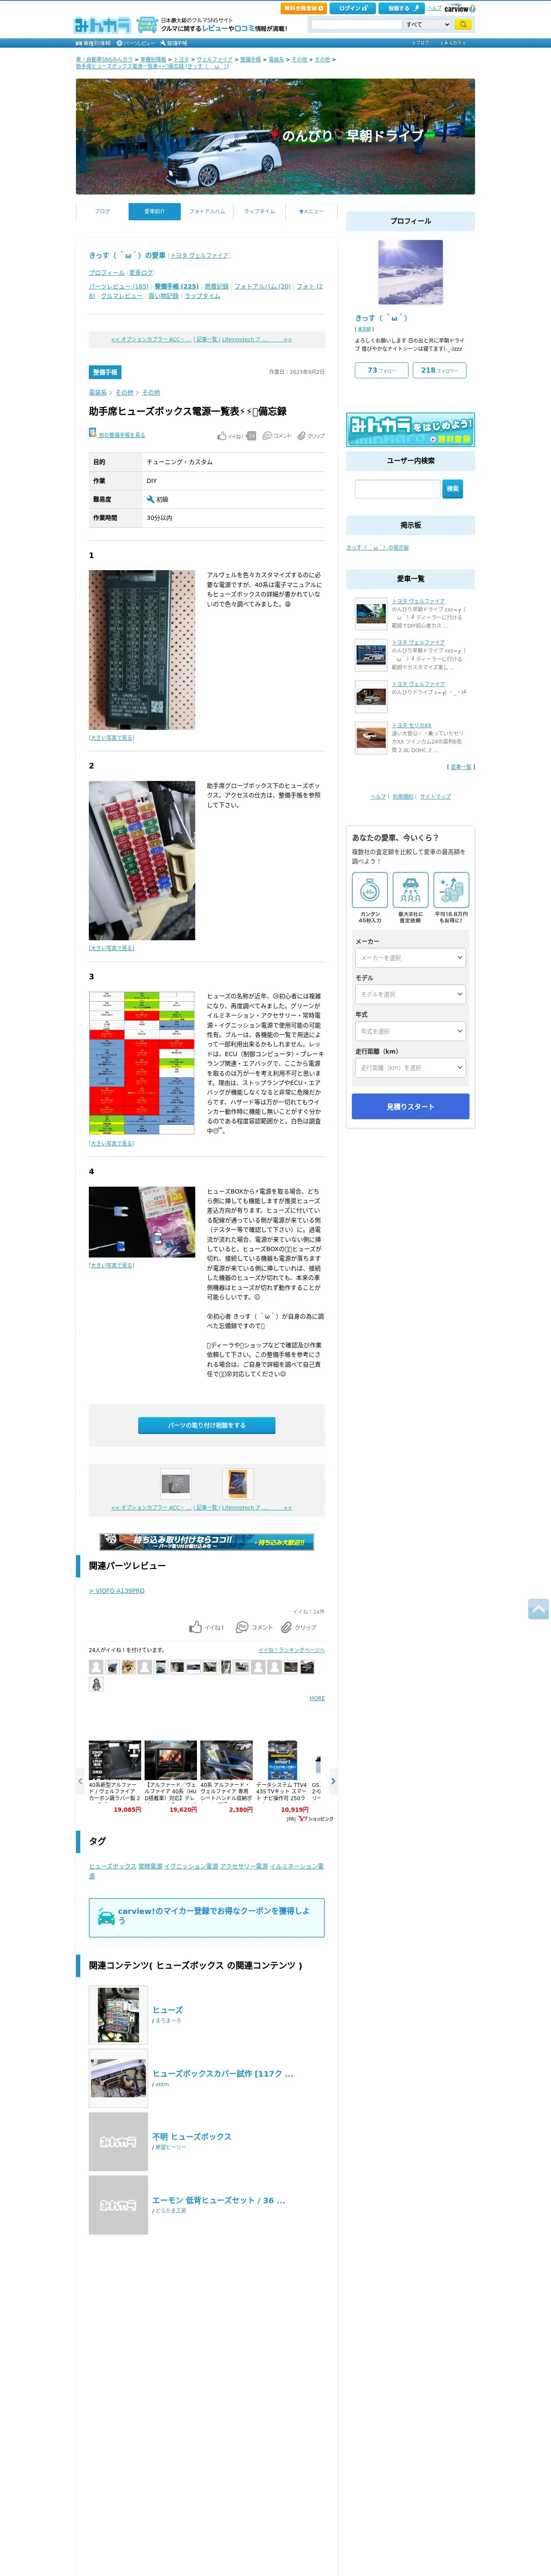Switch to the 愛車紹介 tab
Screen dimensions: 551x2576
pos(154,211)
